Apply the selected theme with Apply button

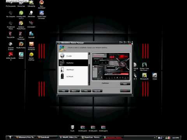[x=125, y=84]
